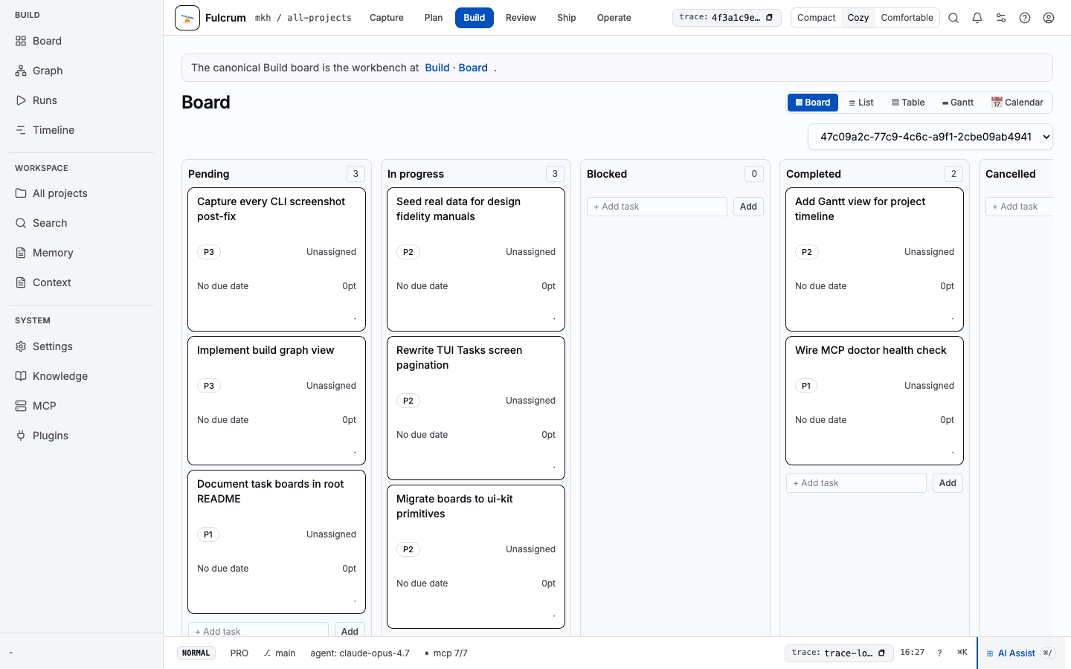The image size is (1071, 669).
Task: Switch to the List view
Action: [861, 103]
